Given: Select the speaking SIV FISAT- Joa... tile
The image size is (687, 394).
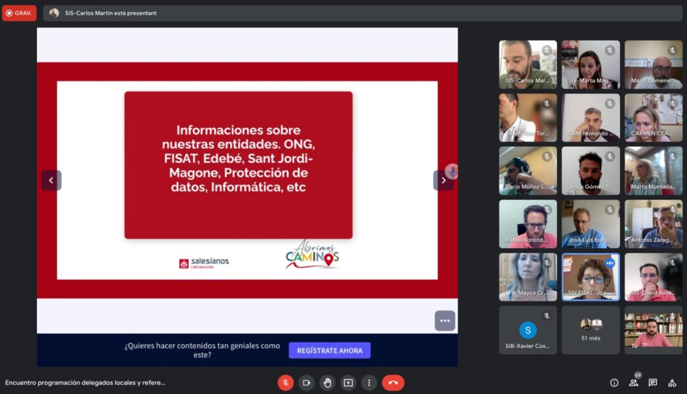Looking at the screenshot, I should (590, 277).
